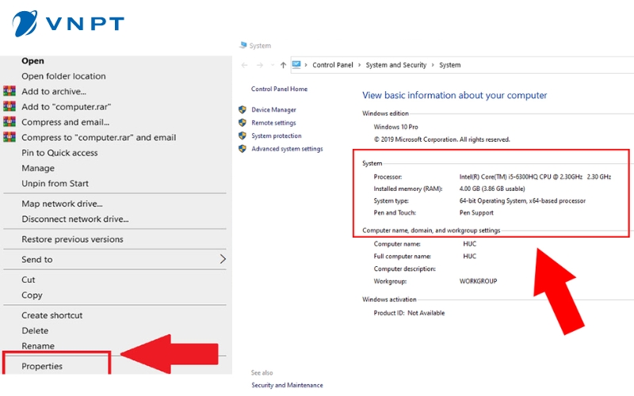Click the computer icon in the address bar
Viewport: 634px width, 396px height.
[x=296, y=65]
